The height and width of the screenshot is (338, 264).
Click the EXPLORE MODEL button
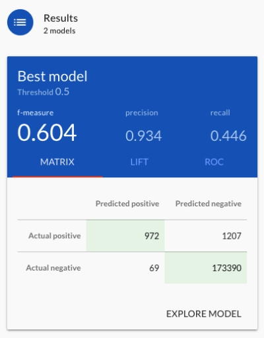tap(204, 314)
